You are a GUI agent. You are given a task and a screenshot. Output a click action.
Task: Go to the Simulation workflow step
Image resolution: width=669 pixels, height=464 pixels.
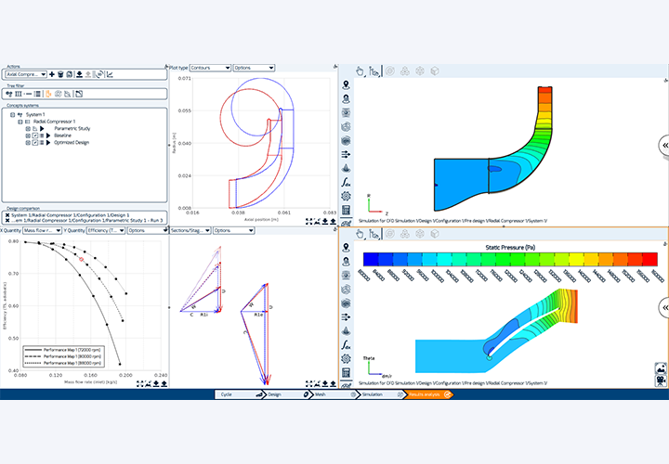tap(371, 394)
